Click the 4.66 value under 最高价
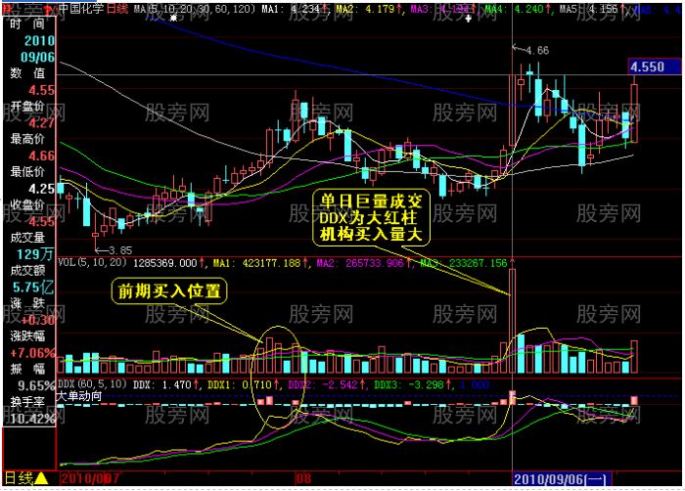Viewport: 685px width, 491px height. click(41, 156)
